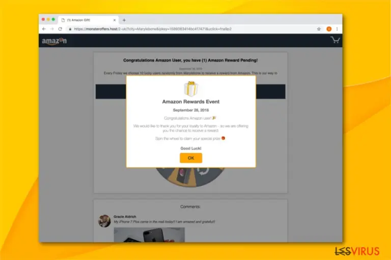
Task: Open the Chrome three-dot menu
Action: pos(337,29)
